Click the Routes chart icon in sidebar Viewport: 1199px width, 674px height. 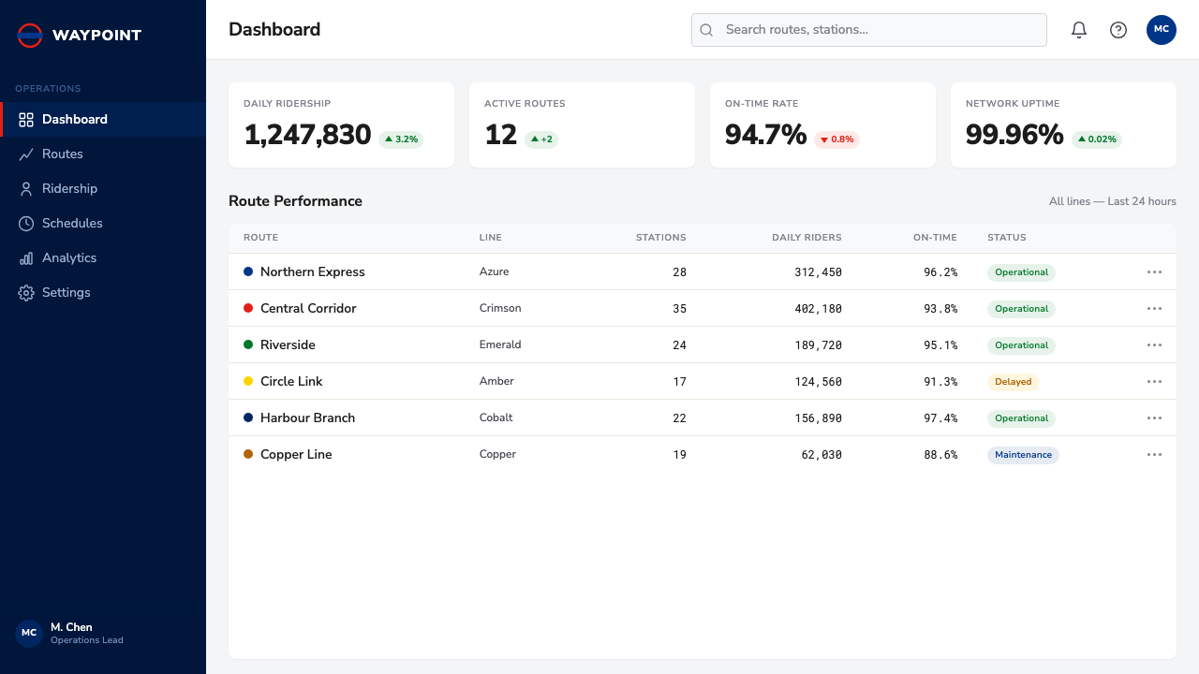tap(26, 154)
